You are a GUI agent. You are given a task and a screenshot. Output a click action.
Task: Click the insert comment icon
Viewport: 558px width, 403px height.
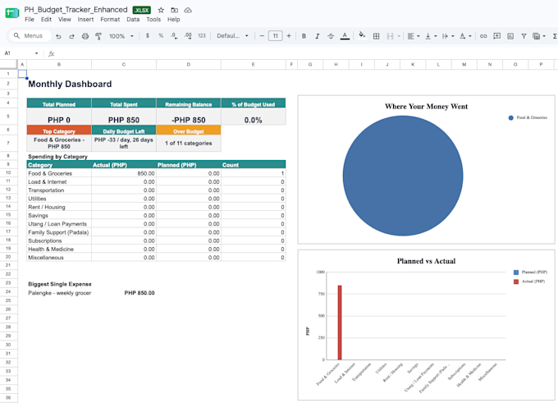coord(496,36)
